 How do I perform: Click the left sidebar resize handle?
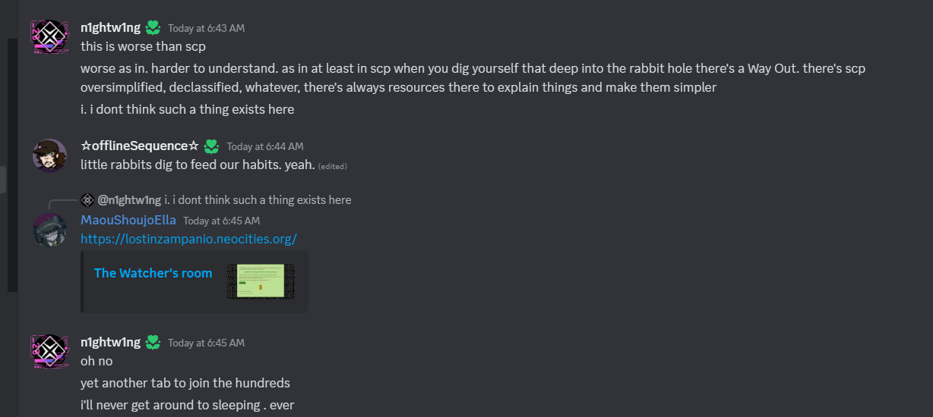pyautogui.click(x=3, y=180)
